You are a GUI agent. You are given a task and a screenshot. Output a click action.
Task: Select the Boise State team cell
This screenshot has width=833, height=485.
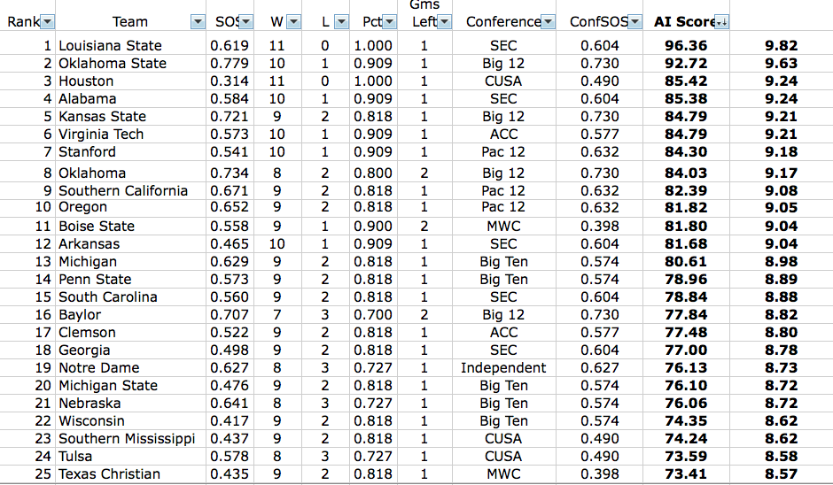click(130, 226)
